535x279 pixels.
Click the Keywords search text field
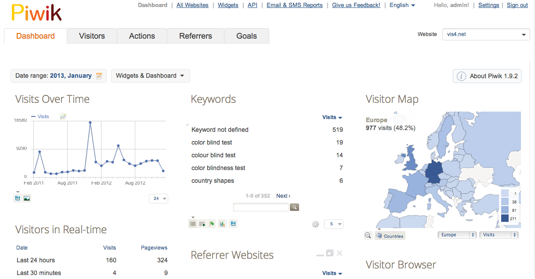260,207
